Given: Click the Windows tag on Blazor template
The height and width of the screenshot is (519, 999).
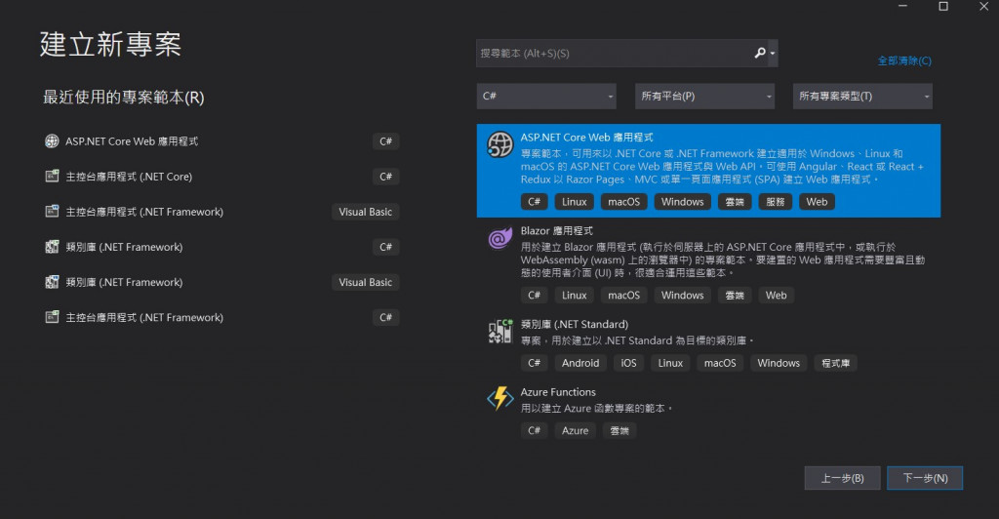Looking at the screenshot, I should (682, 296).
